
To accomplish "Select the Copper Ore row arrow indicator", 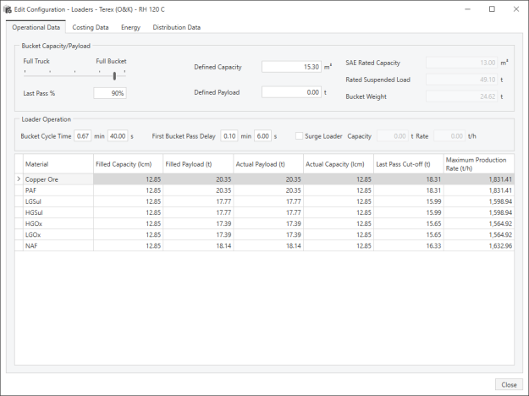I will 19,179.
